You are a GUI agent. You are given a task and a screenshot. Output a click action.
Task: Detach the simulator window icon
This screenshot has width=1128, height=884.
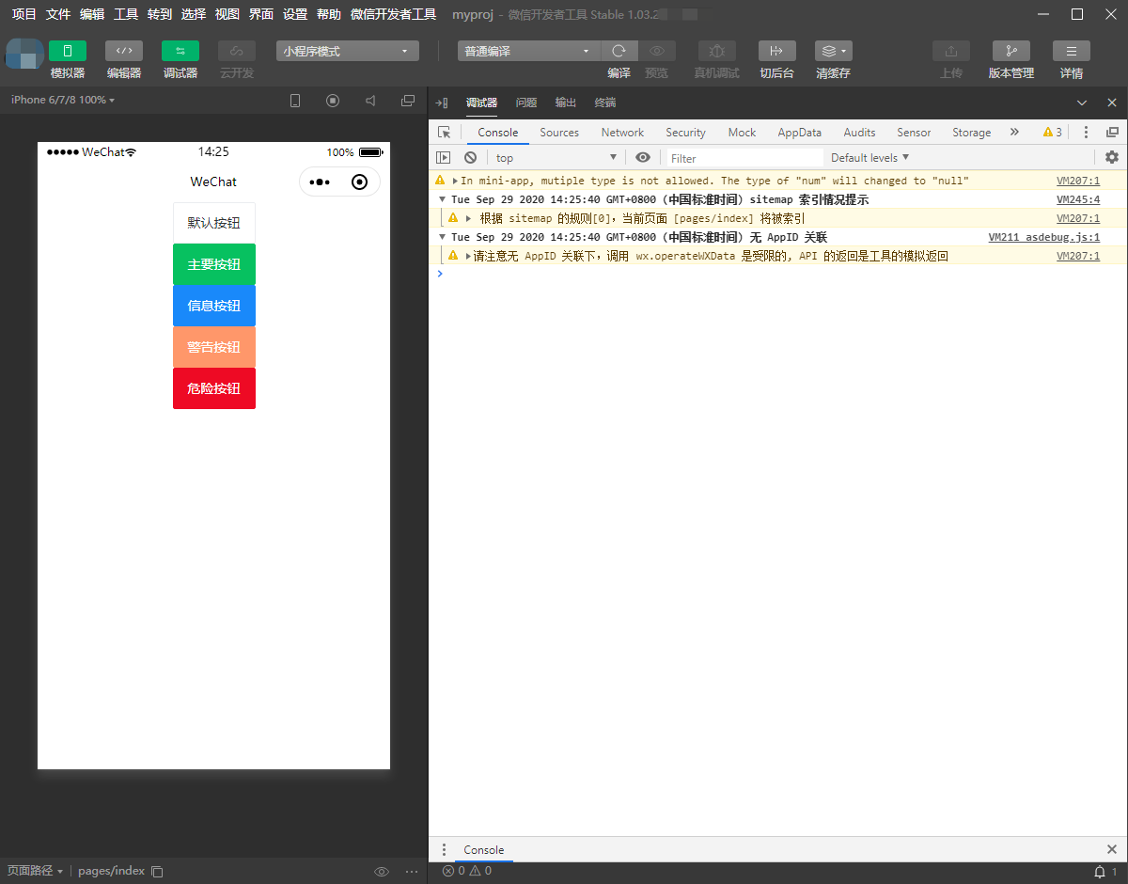pos(408,101)
